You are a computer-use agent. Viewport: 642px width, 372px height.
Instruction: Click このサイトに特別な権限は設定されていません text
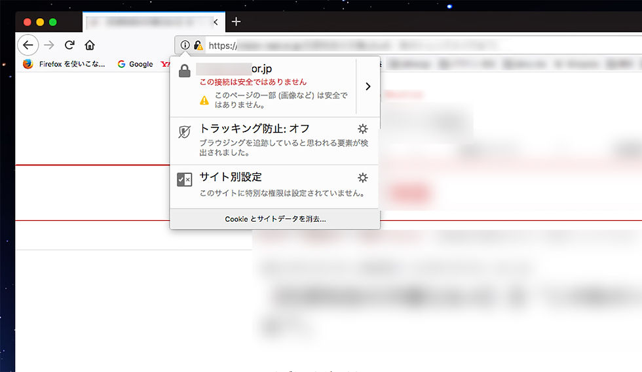pyautogui.click(x=282, y=193)
